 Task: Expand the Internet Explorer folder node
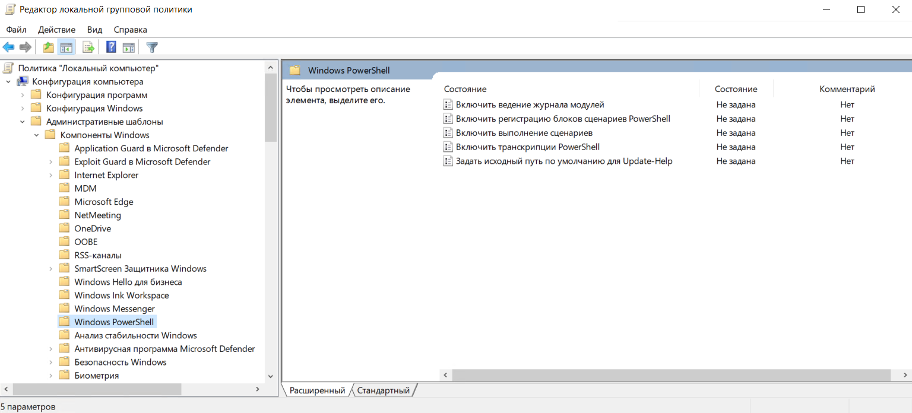51,175
